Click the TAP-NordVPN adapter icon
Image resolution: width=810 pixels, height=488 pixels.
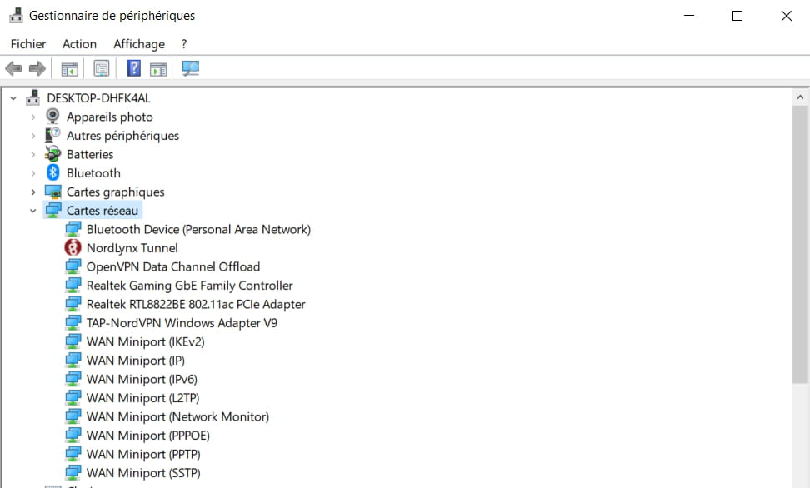pyautogui.click(x=72, y=323)
